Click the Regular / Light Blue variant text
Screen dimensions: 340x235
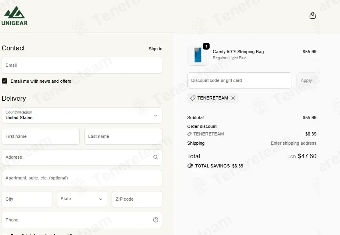[230, 58]
